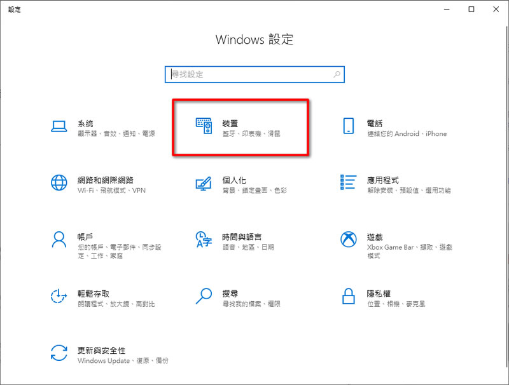
Task: Click the 網路和網際網路 globe icon
Action: click(x=59, y=182)
